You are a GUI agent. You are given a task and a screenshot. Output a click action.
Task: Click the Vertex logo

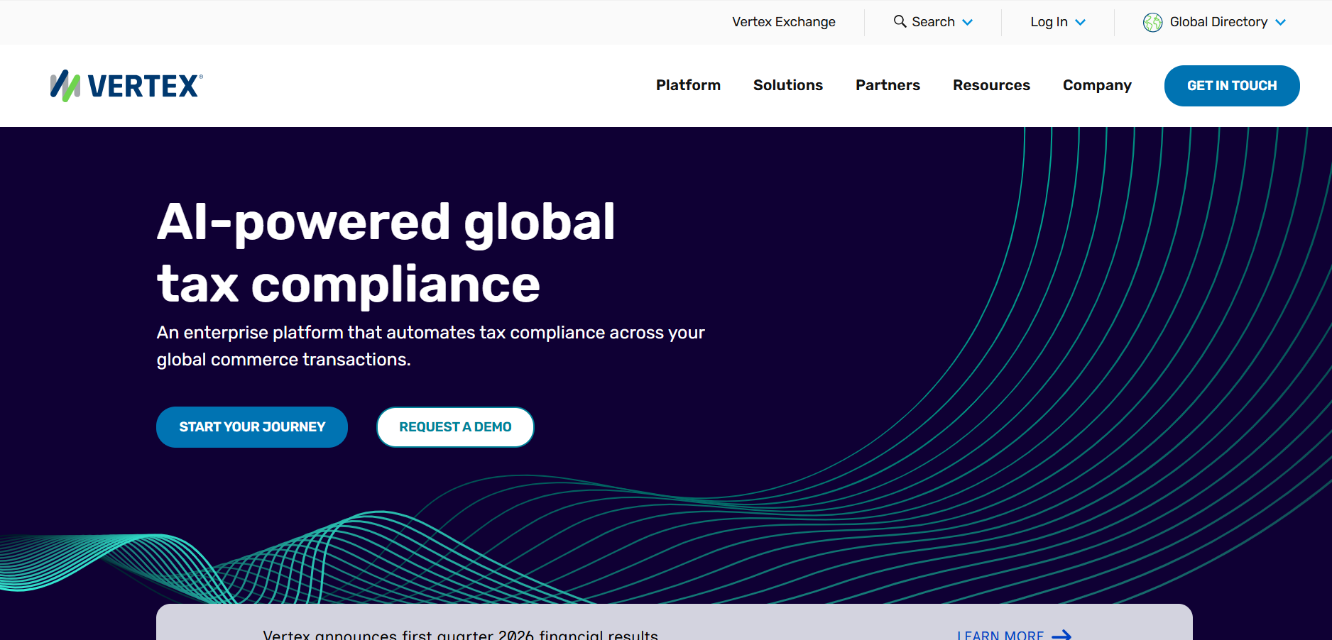[x=126, y=86]
